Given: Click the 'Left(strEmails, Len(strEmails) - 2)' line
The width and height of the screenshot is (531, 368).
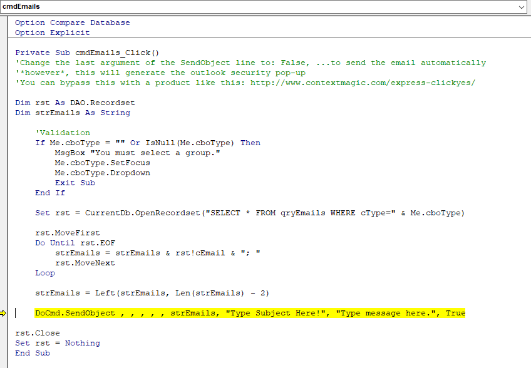Looking at the screenshot, I should [x=152, y=293].
